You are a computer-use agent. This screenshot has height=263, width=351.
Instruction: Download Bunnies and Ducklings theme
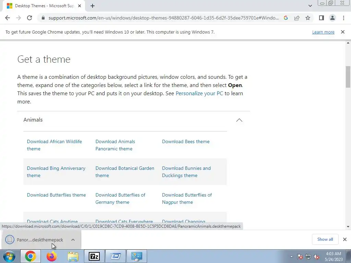tap(186, 172)
